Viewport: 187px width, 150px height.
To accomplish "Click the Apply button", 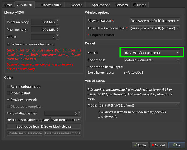I will [x=140, y=145].
